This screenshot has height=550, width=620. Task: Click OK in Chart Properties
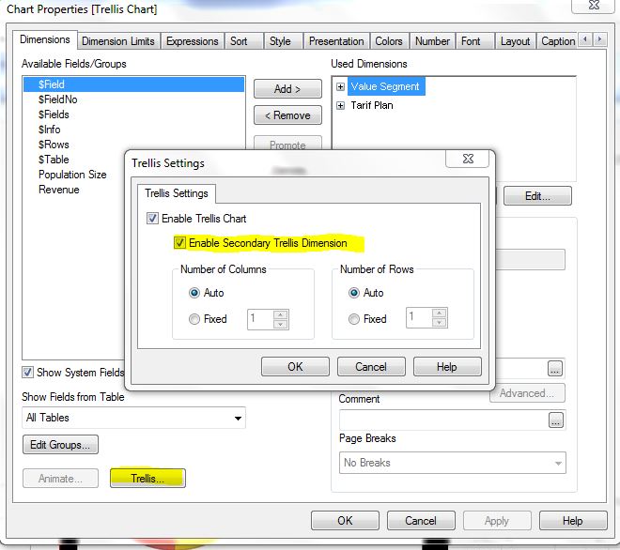pos(345,521)
